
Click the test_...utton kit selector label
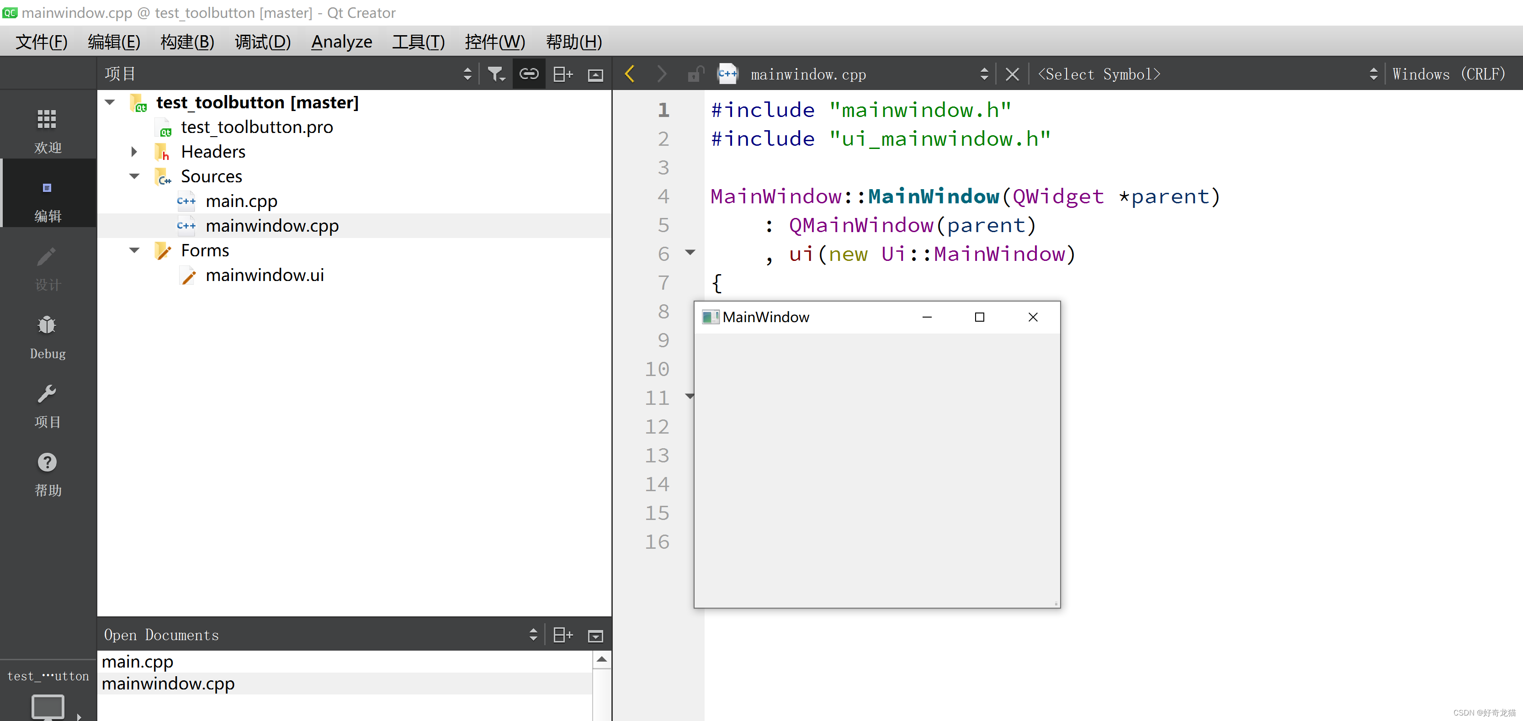click(48, 675)
